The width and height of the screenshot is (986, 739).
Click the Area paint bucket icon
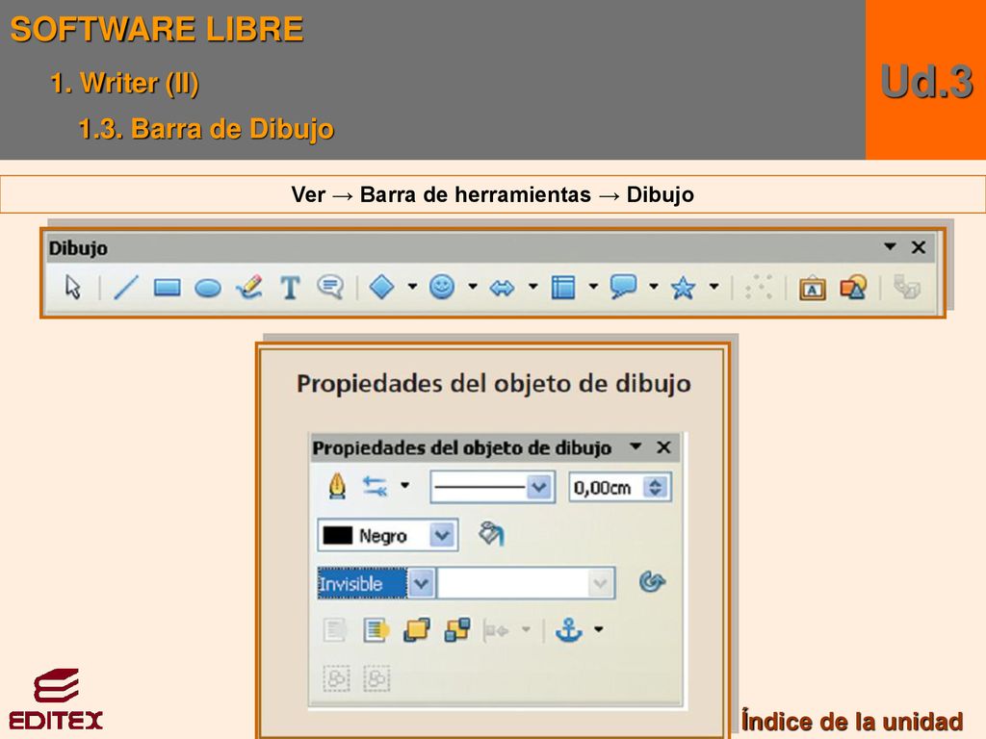coord(492,534)
